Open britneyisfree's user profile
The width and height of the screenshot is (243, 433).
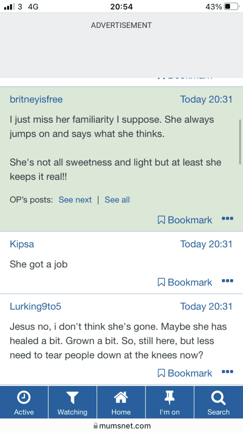click(x=36, y=99)
